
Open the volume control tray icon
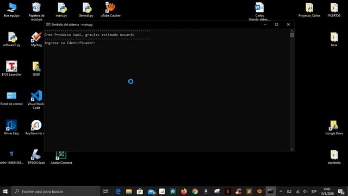click(x=305, y=191)
